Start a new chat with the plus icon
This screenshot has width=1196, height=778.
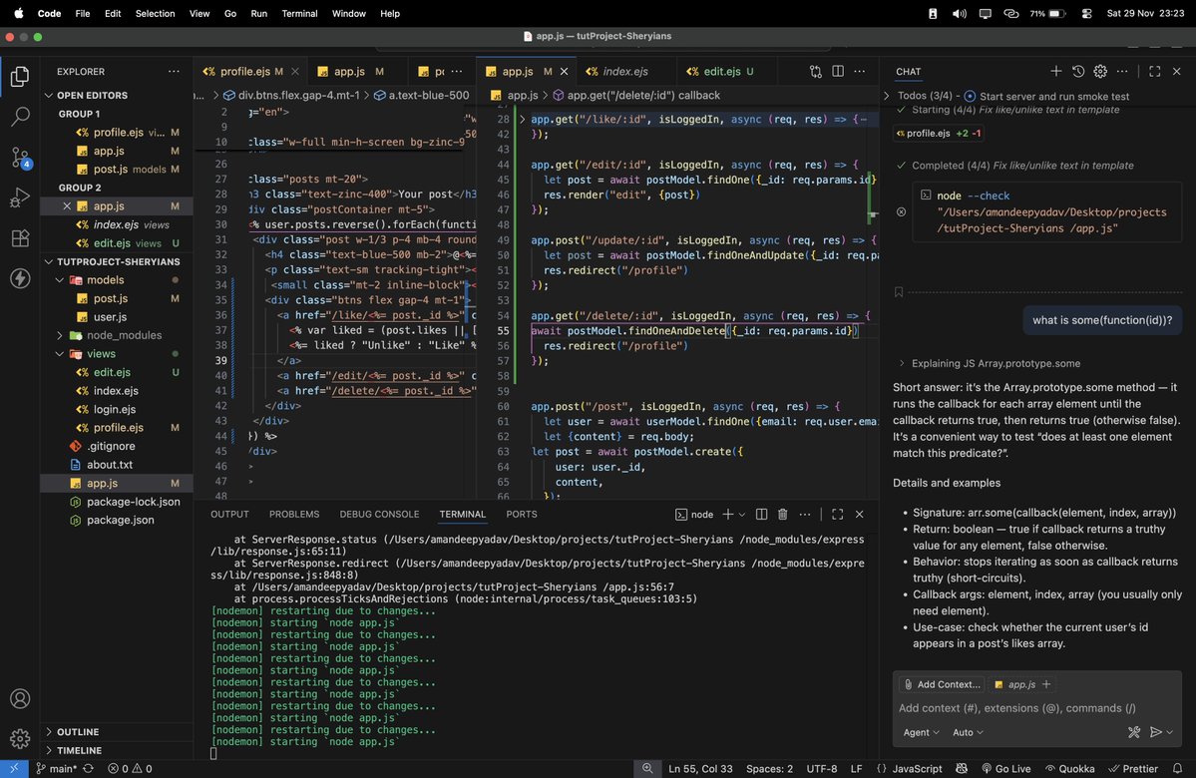1055,71
